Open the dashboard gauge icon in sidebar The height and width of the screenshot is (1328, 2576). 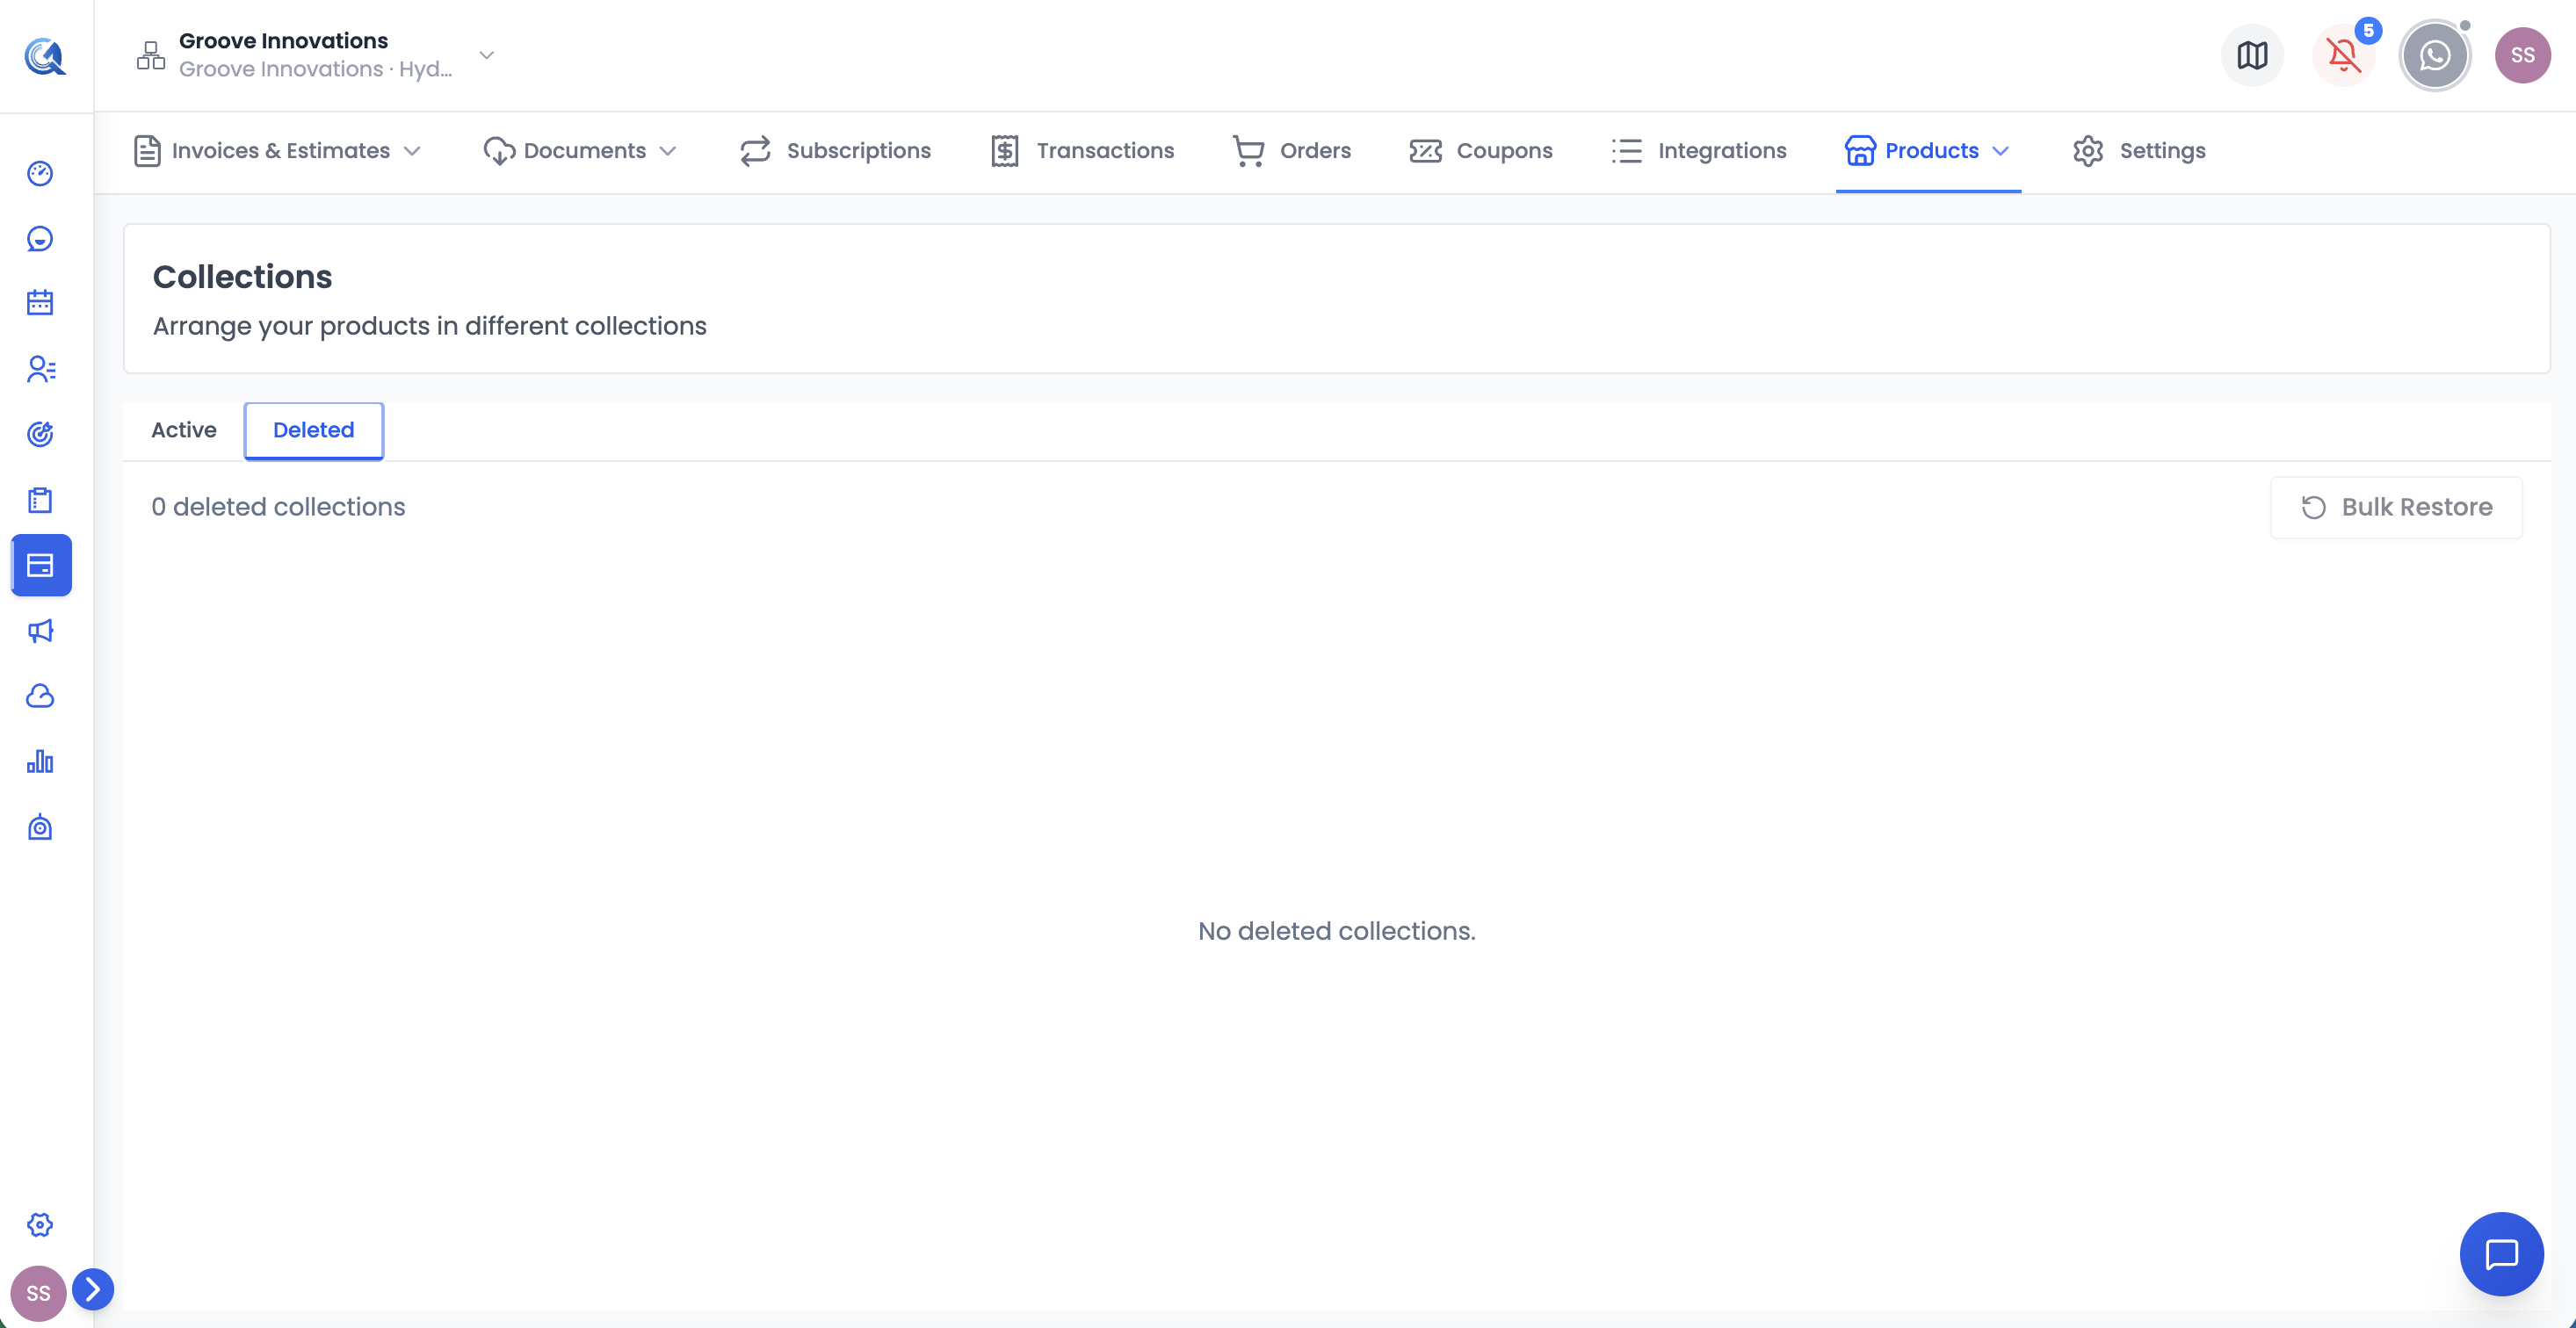(40, 173)
